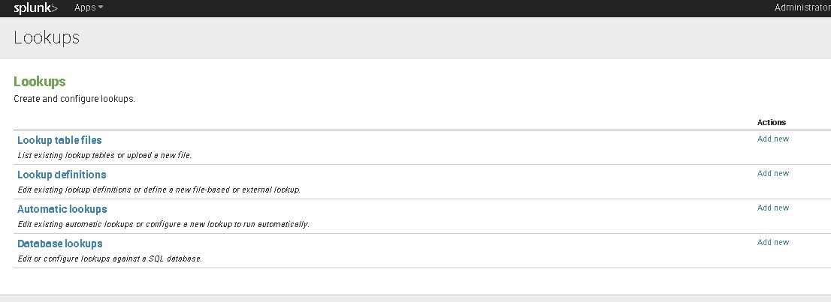This screenshot has width=831, height=302.
Task: Click the Splunk logo in the header
Action: 35,8
